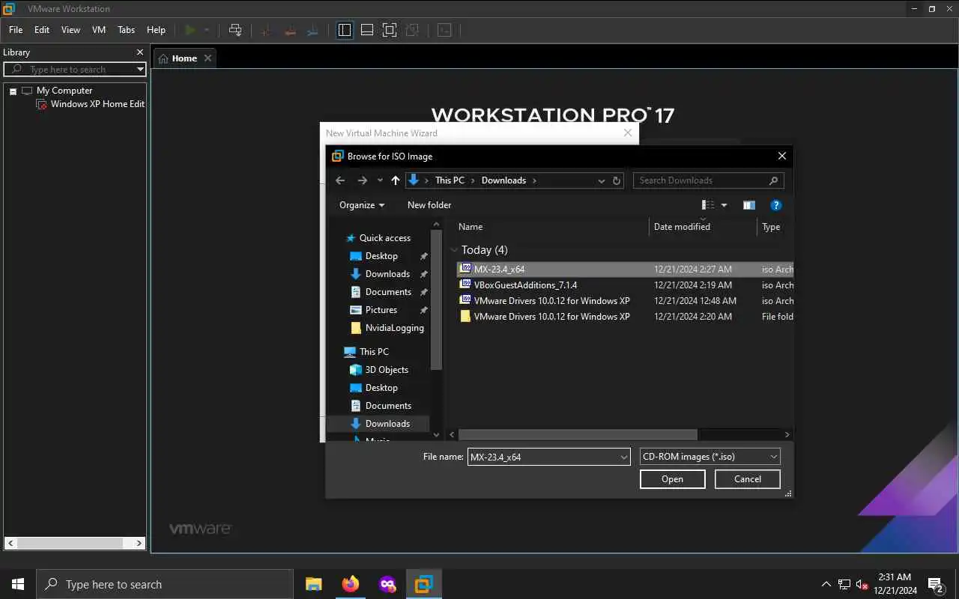Select Windows XP Home Edition VM in Library
The width and height of the screenshot is (959, 599).
[97, 104]
